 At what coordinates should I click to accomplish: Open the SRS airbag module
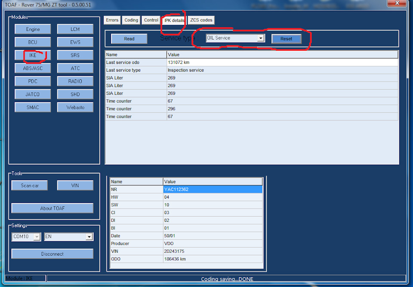(x=75, y=55)
